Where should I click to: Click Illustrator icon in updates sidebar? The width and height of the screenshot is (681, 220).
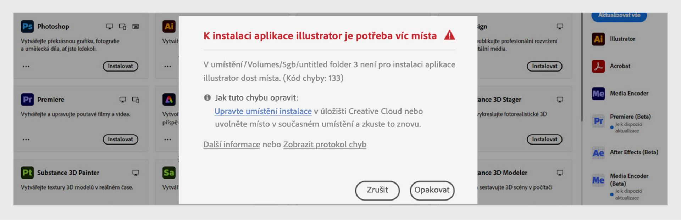[598, 39]
